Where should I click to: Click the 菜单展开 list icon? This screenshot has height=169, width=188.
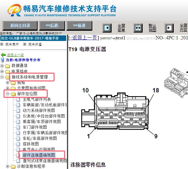click(2, 44)
